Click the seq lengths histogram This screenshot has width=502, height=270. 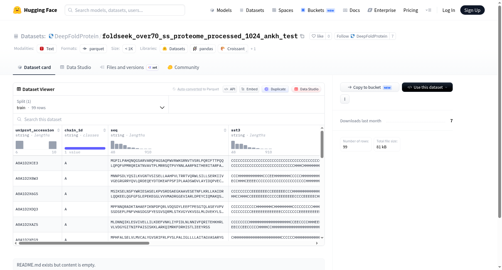point(131,145)
